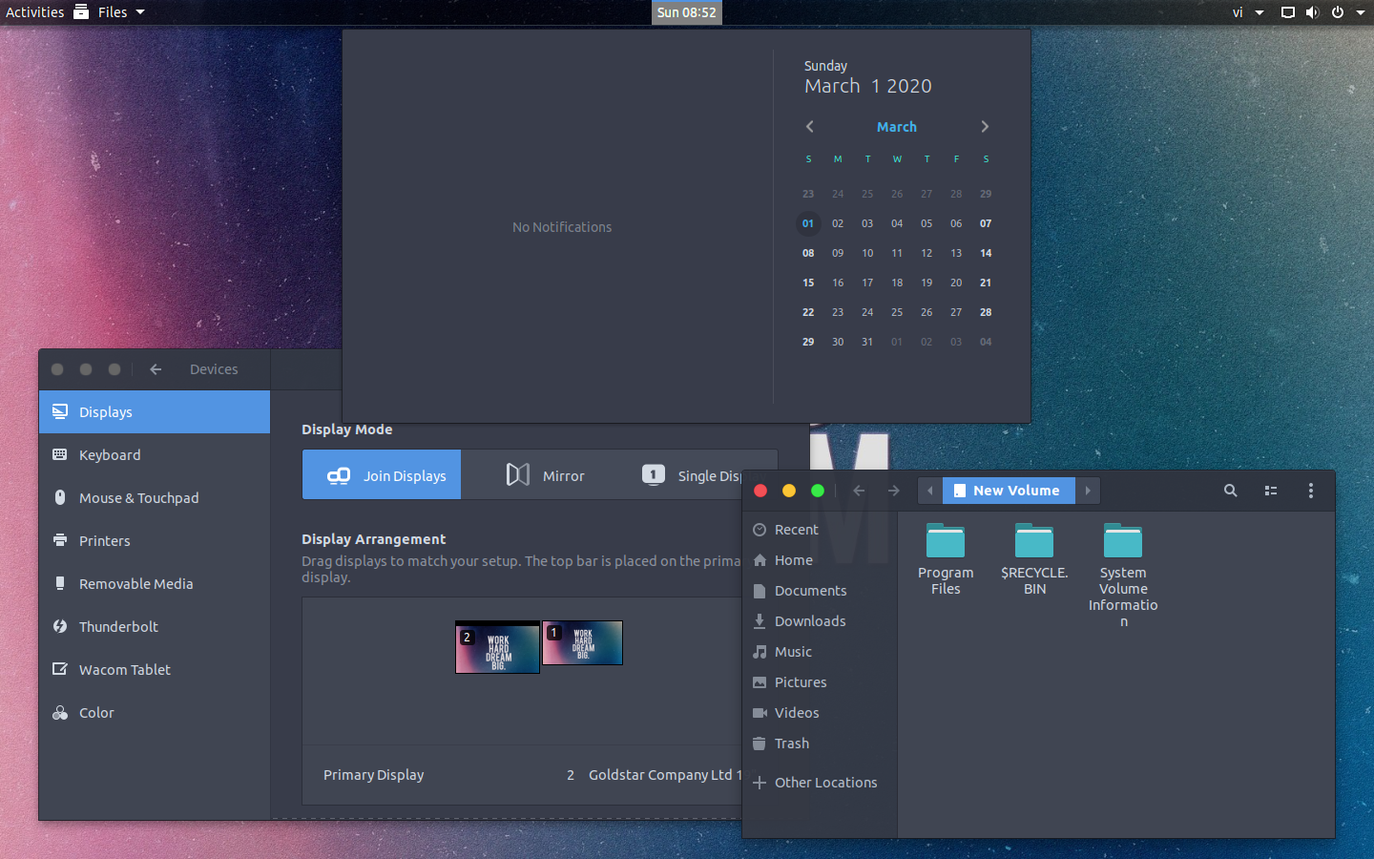Open the Displays settings panel

tap(155, 411)
